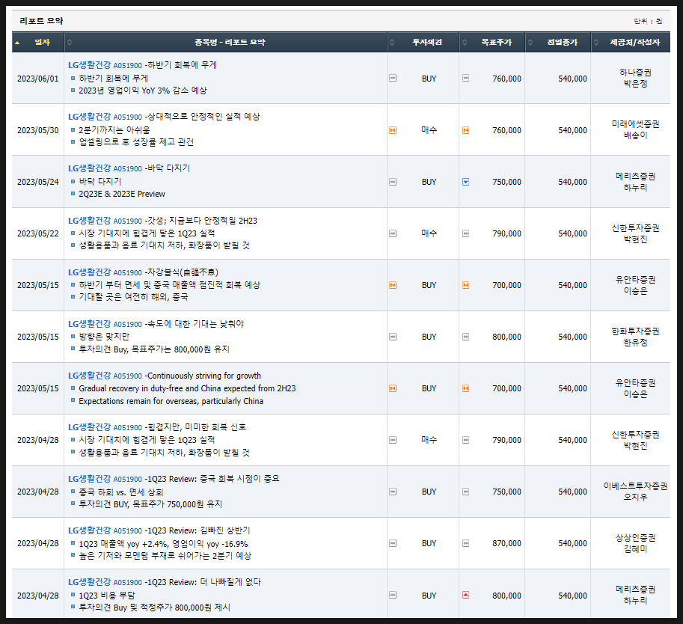Click the target price icon beside 상상인증권 870,000

pyautogui.click(x=465, y=543)
